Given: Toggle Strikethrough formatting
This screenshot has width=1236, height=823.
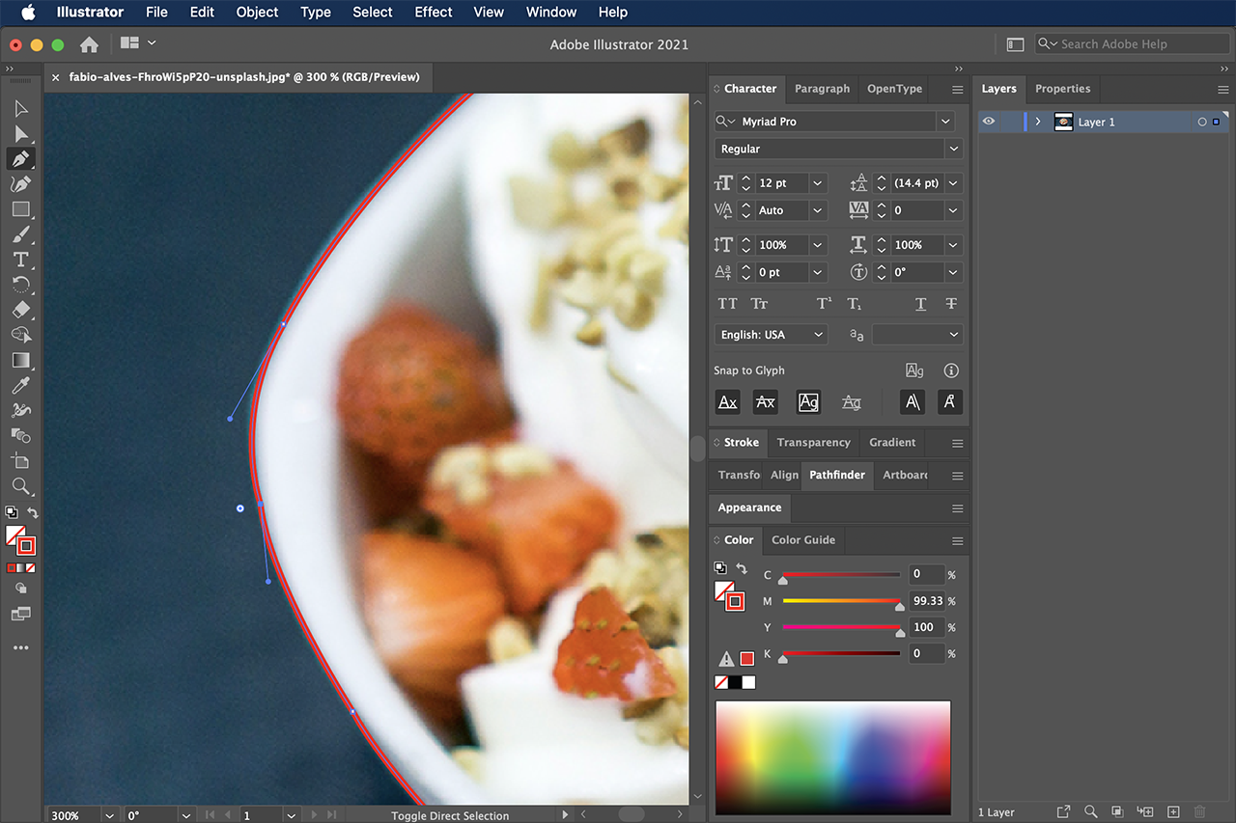Looking at the screenshot, I should click(x=951, y=304).
